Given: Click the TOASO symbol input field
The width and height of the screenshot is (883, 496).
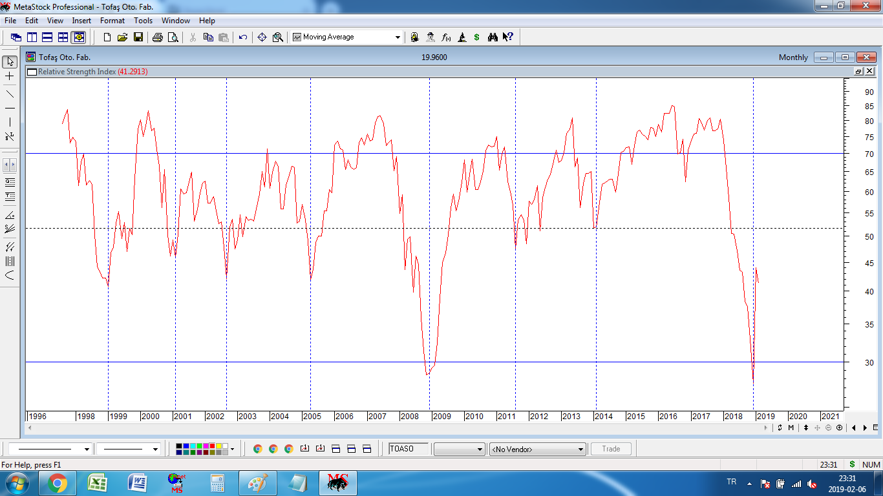Looking at the screenshot, I should [x=408, y=449].
